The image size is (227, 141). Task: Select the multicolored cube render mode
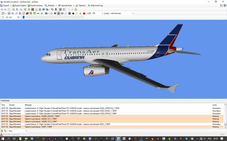[x=55, y=13]
